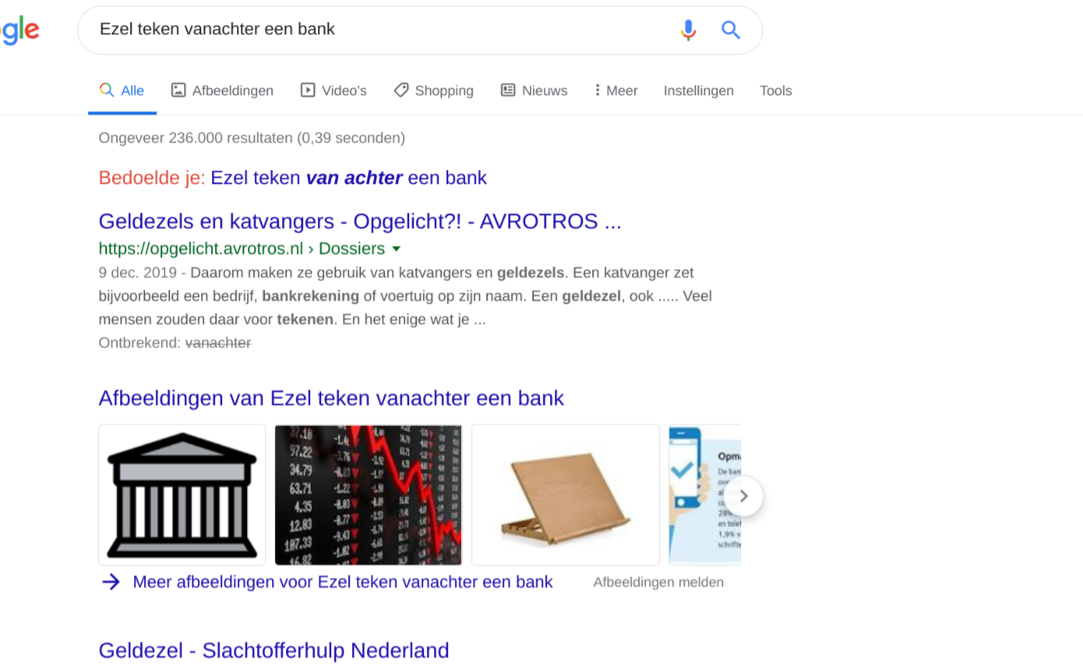Viewport: 1083px width, 664px height.
Task: Go to the Nieuws tab
Action: (x=534, y=90)
